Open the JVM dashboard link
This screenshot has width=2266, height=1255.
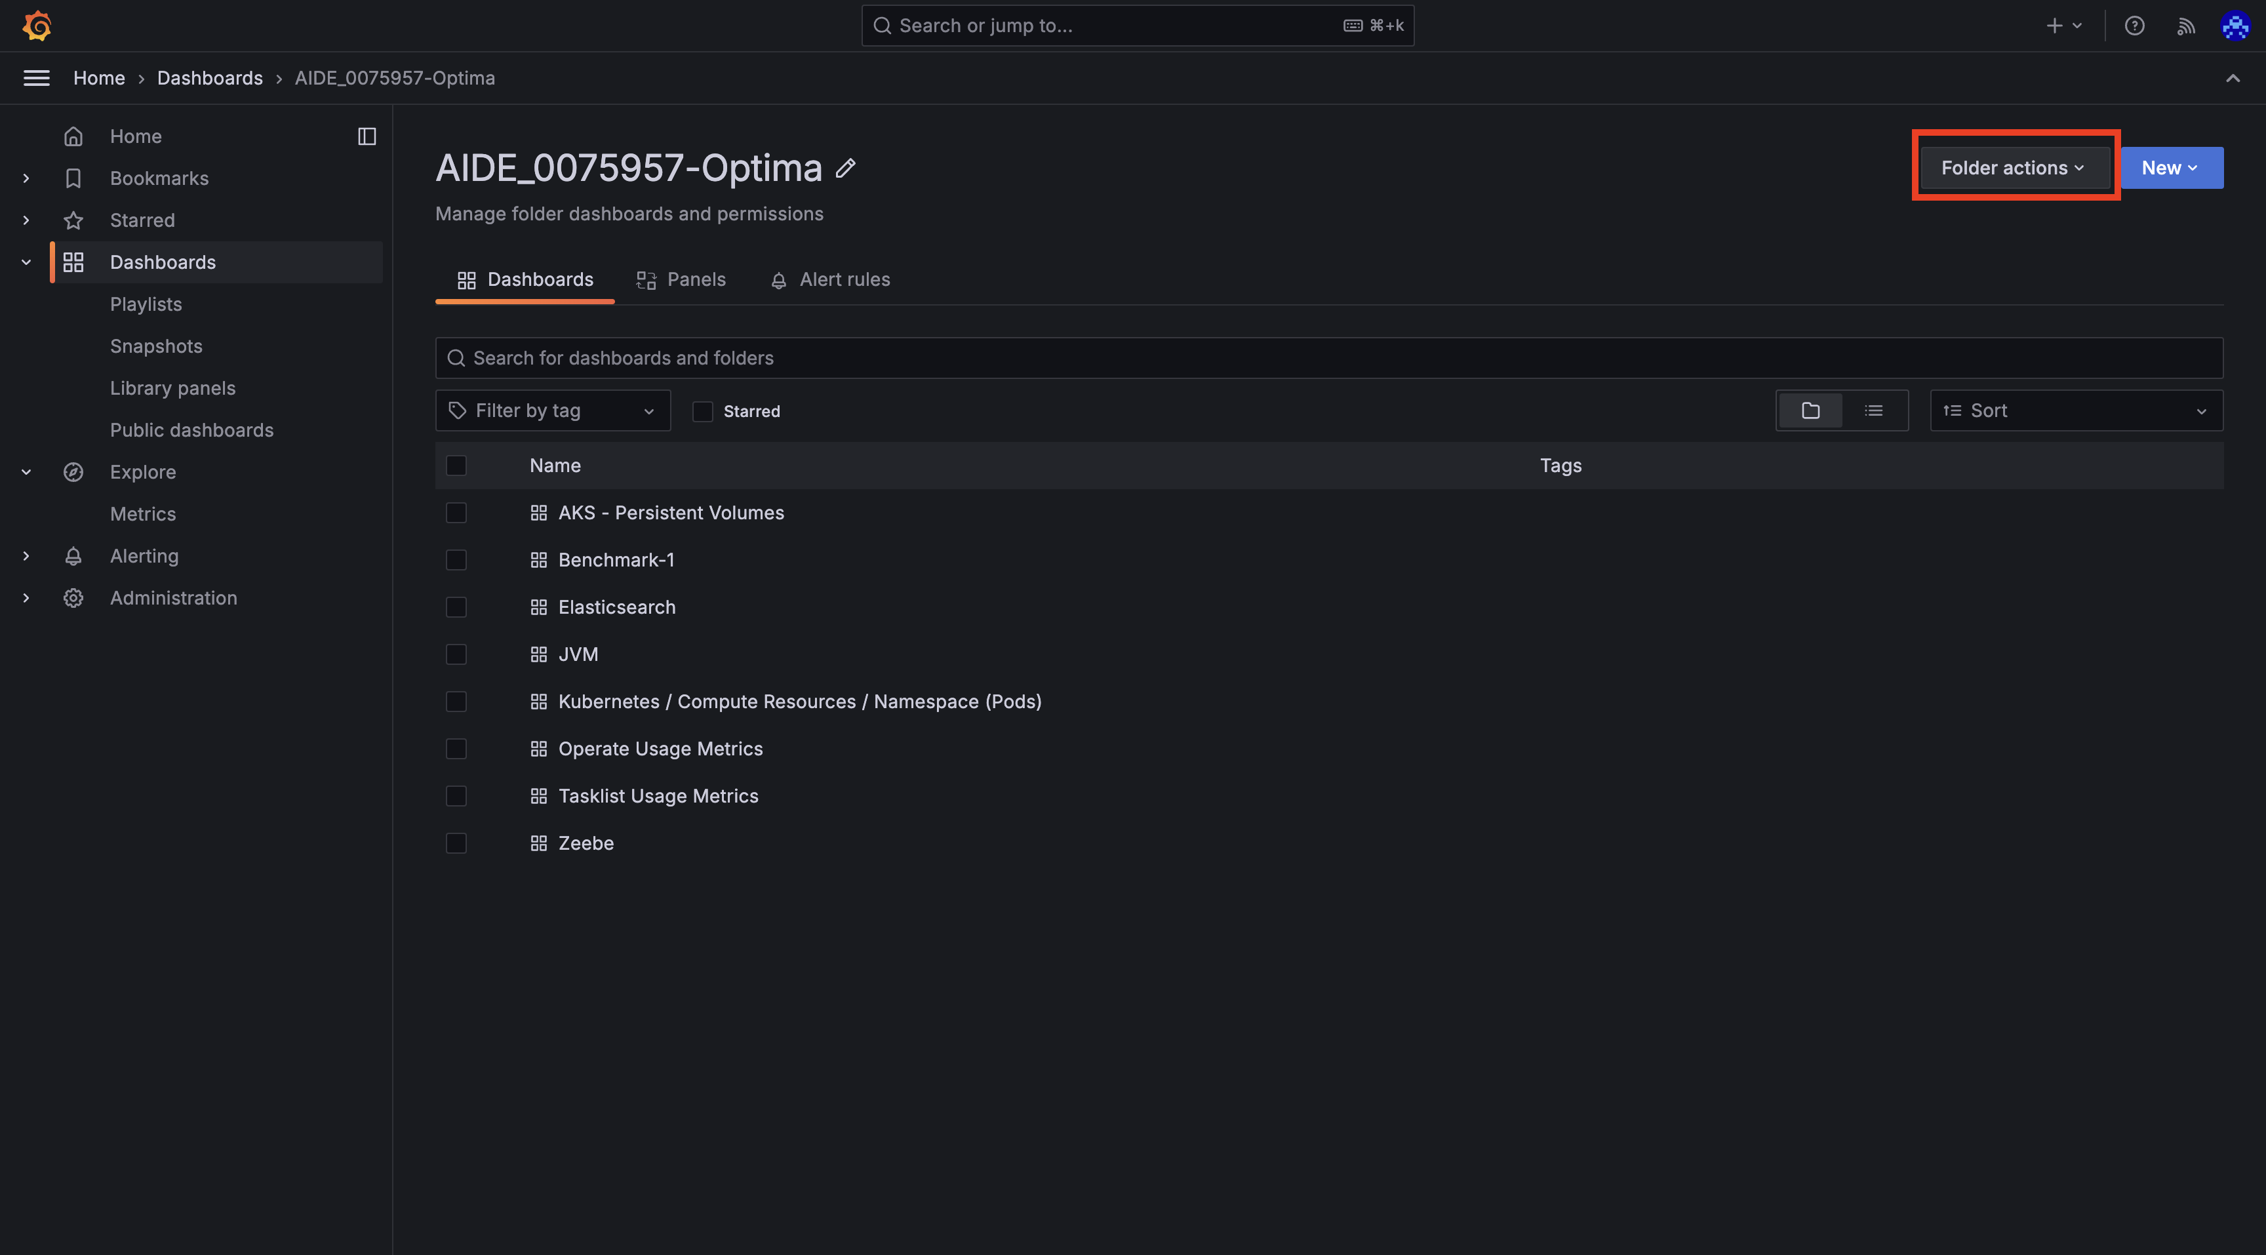(578, 654)
